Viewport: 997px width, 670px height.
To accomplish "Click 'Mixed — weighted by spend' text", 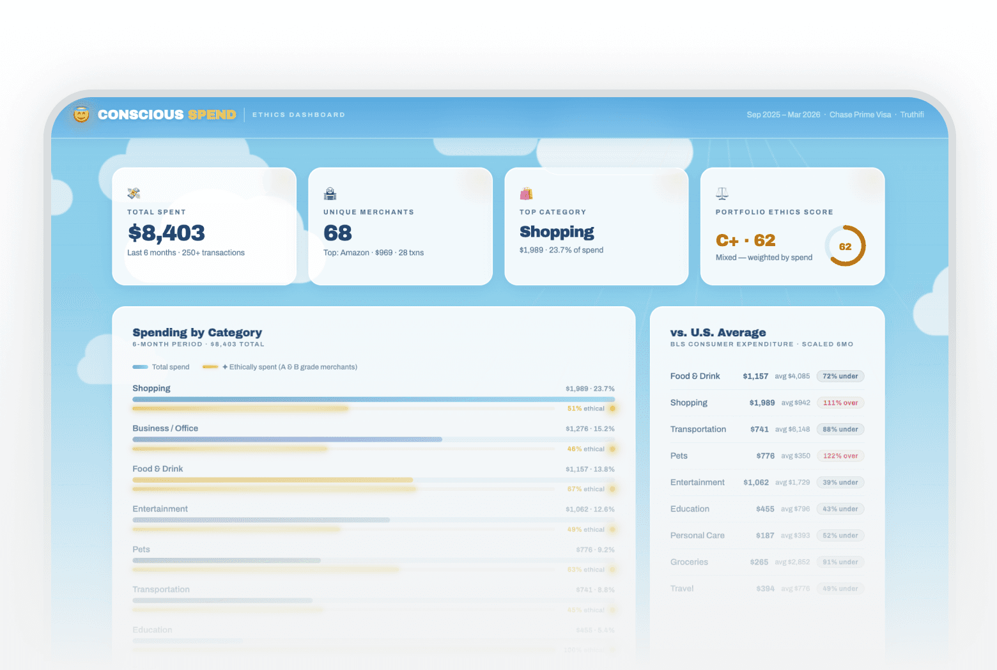I will (x=764, y=258).
